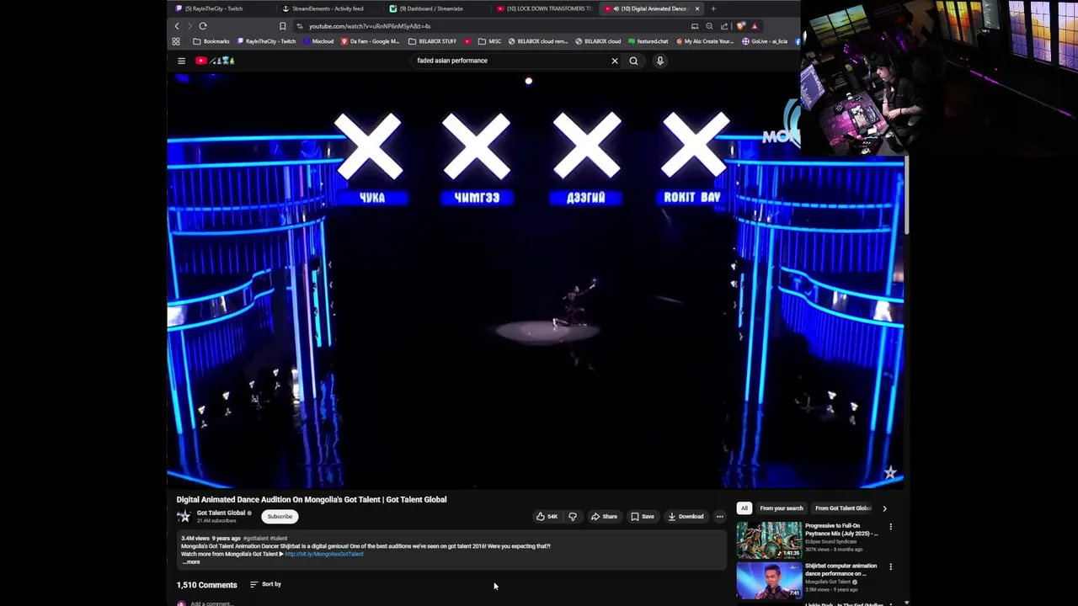Show more filter chips with right arrow
1078x606 pixels.
884,508
